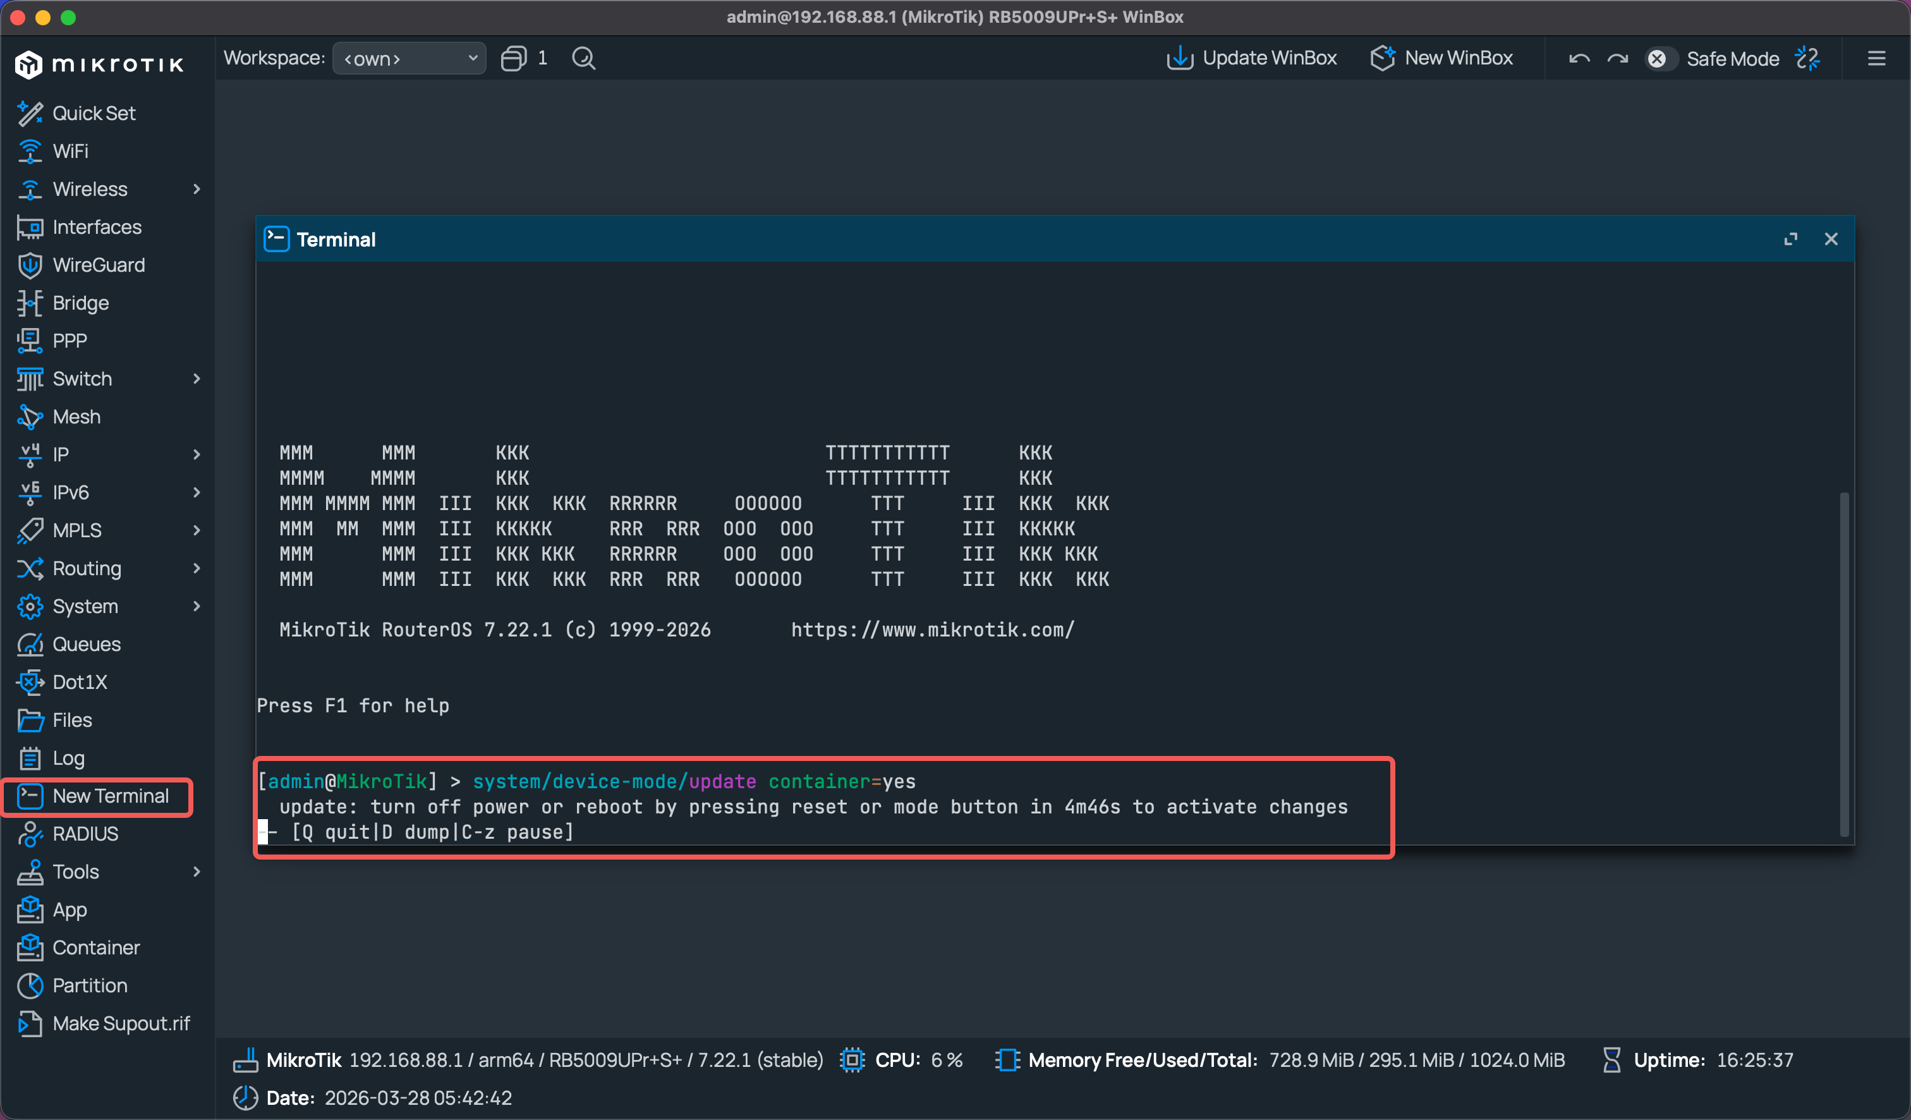Click the MikroTik logo
1911x1120 pixels.
point(99,64)
